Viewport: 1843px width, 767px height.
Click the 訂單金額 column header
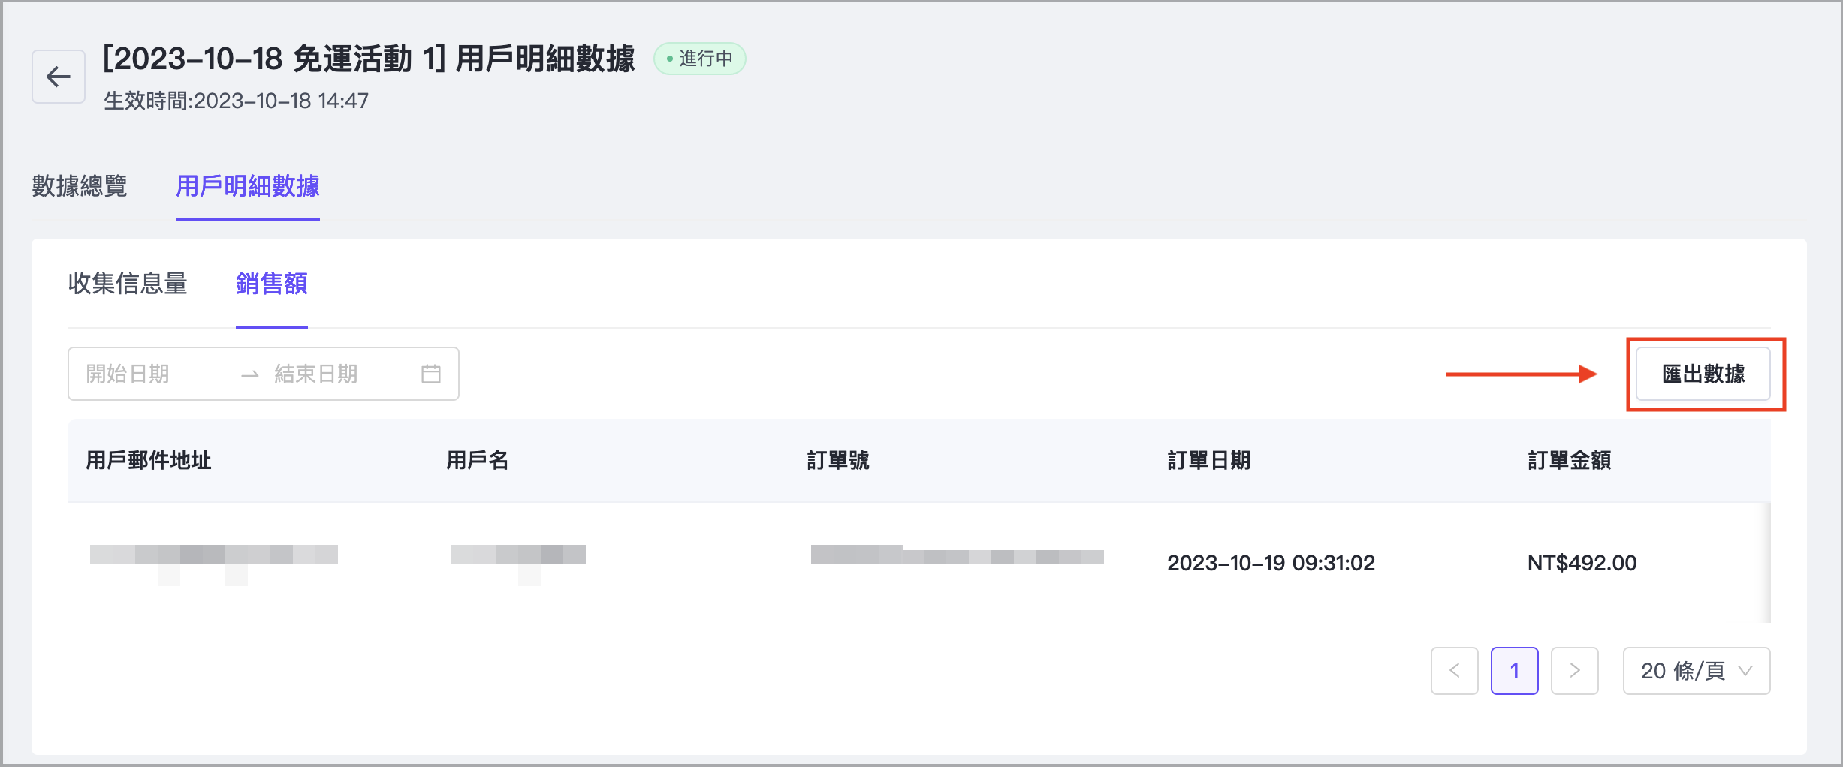point(1569,460)
